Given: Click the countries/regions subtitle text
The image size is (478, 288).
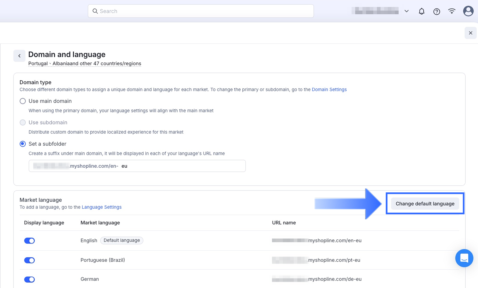Looking at the screenshot, I should [85, 64].
